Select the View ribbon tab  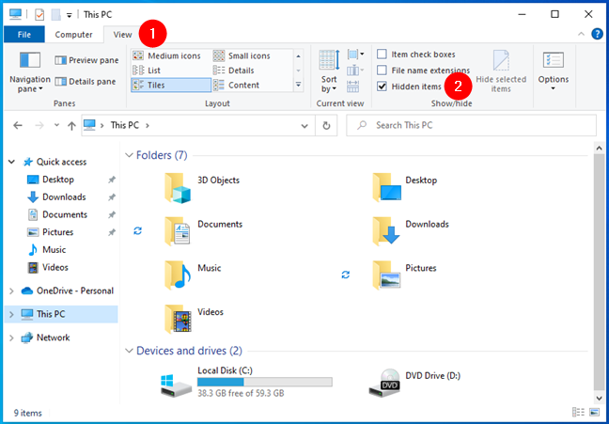pos(123,35)
